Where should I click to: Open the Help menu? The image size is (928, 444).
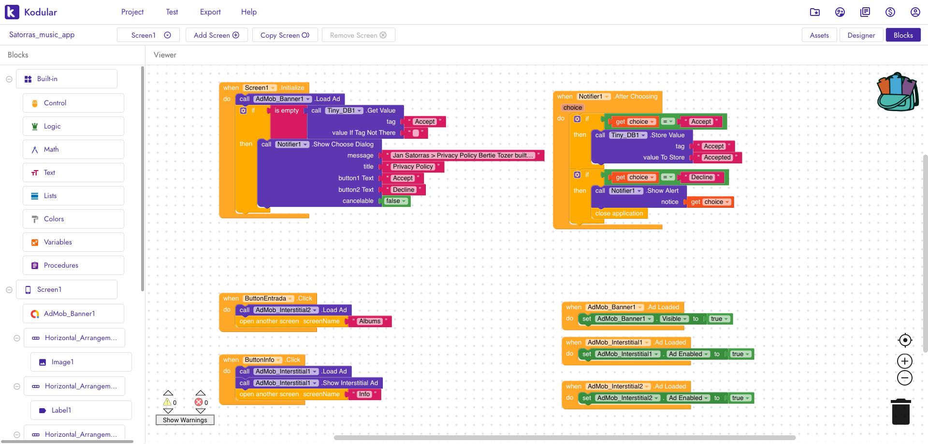(x=249, y=12)
